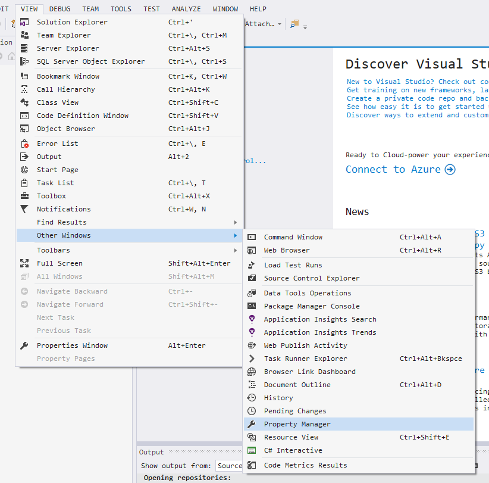
Task: Click the Web Publish Activity globe icon
Action: click(x=252, y=346)
